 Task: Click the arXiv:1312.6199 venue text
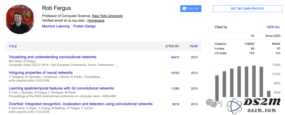click(29, 80)
